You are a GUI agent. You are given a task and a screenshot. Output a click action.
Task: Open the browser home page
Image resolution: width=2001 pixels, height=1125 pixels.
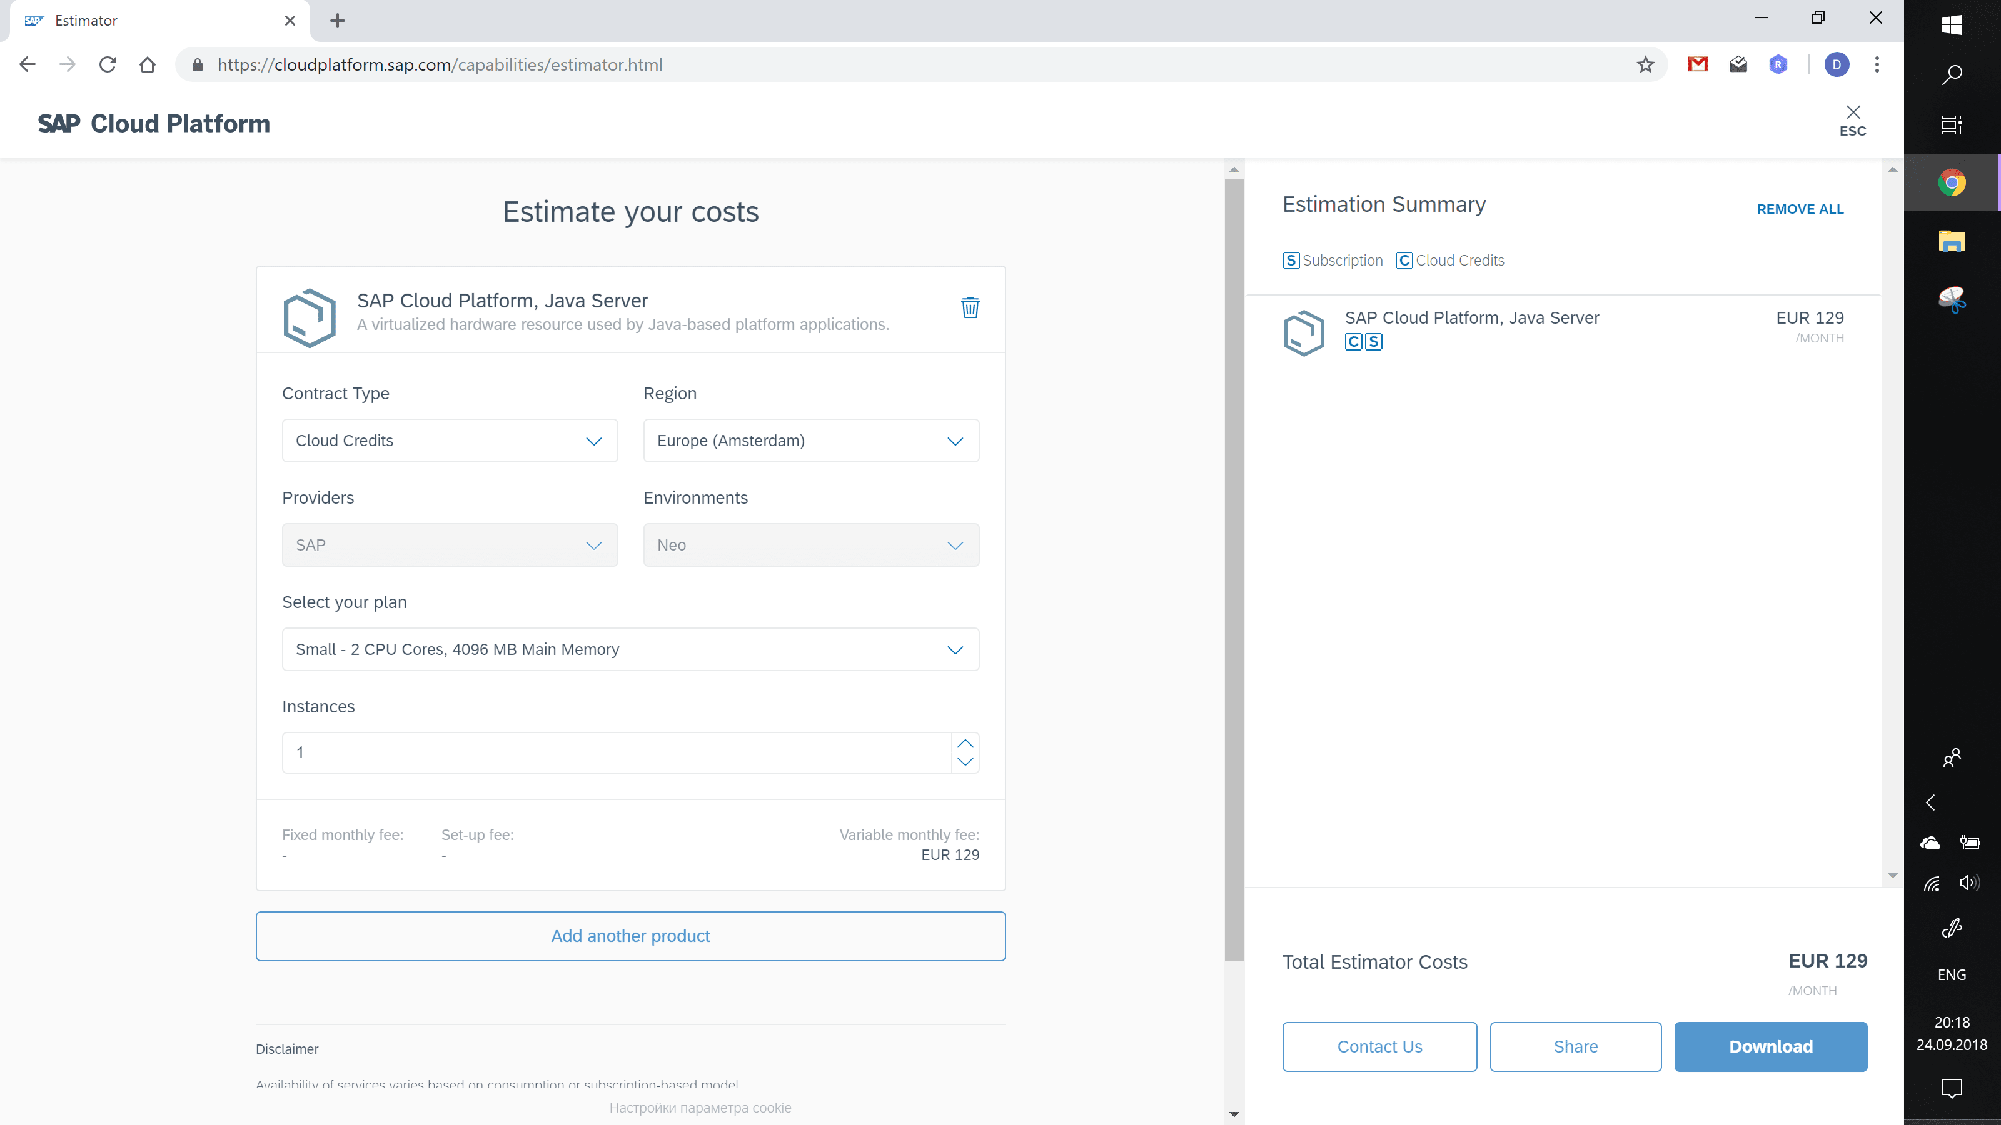[x=148, y=64]
